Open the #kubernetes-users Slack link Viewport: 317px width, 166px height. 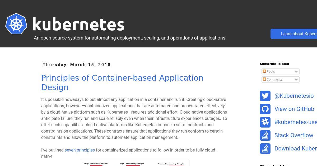pyautogui.click(x=296, y=122)
